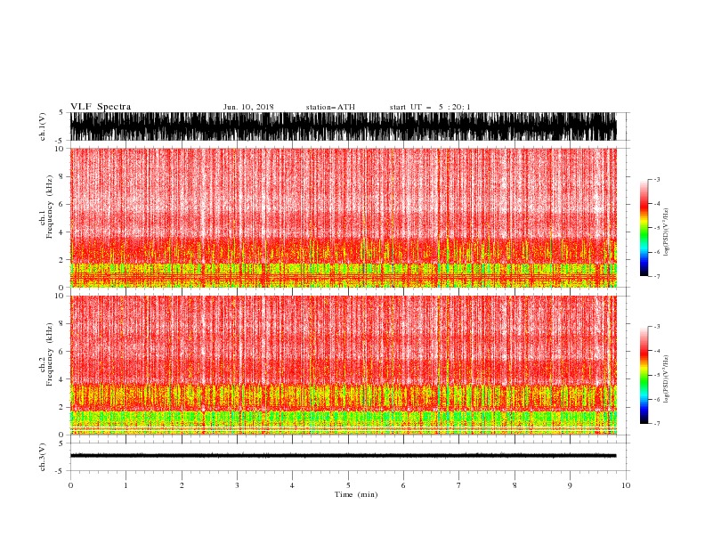Click the ch.2 colorbar 'log(PSD)(V²/Hz)' label
This screenshot has width=705, height=545.
(x=667, y=379)
